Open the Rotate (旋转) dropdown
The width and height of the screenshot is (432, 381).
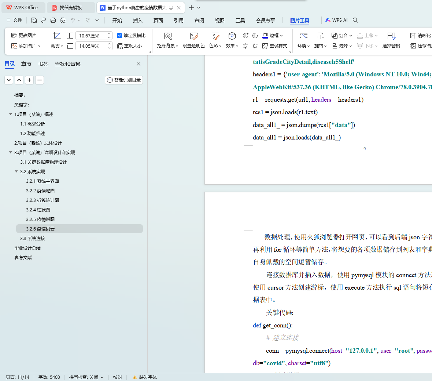(320, 46)
